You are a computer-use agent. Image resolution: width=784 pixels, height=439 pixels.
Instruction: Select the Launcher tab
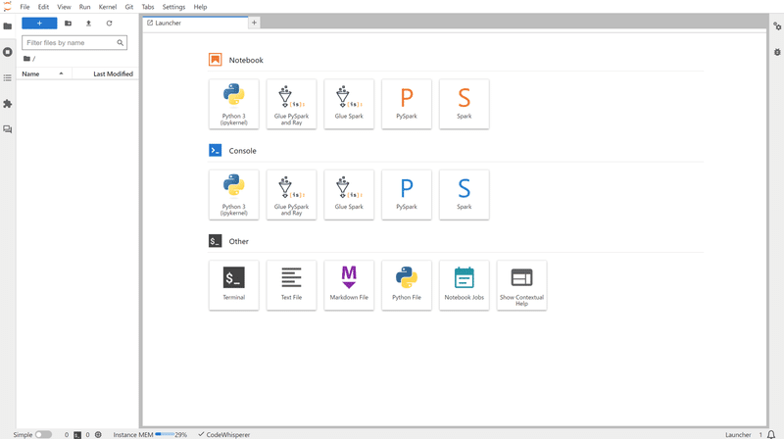click(x=195, y=23)
